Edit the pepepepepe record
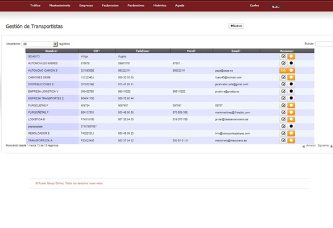Viewport: 333px width, 228px height. (x=283, y=126)
